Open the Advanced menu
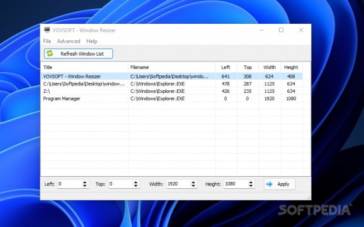This screenshot has height=227, width=364. coord(69,41)
